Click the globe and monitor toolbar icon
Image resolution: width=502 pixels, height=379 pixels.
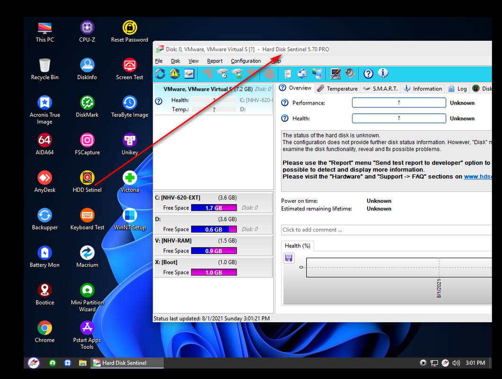317,74
